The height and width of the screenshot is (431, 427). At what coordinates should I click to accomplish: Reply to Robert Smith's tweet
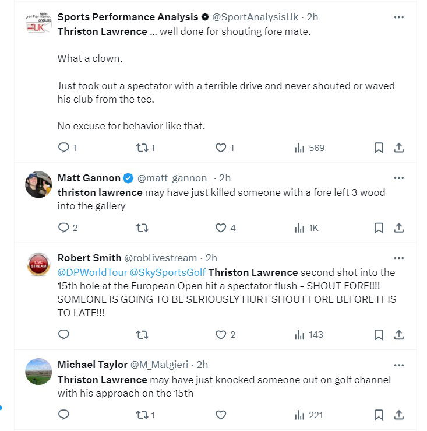tap(64, 335)
